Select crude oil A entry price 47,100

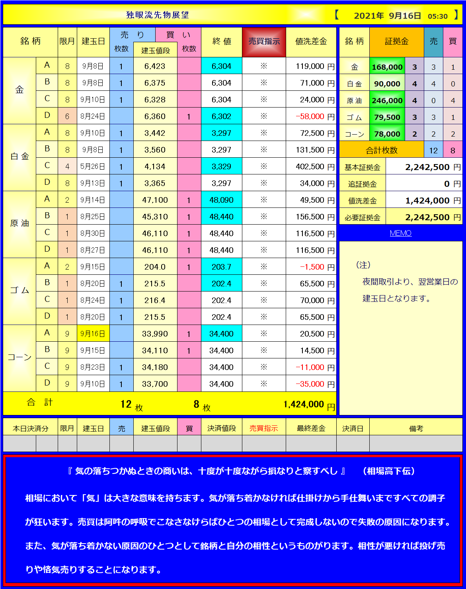click(155, 200)
